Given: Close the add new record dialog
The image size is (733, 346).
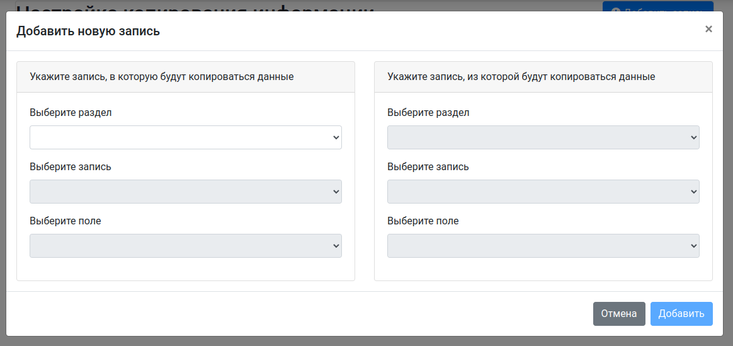Looking at the screenshot, I should pos(708,29).
